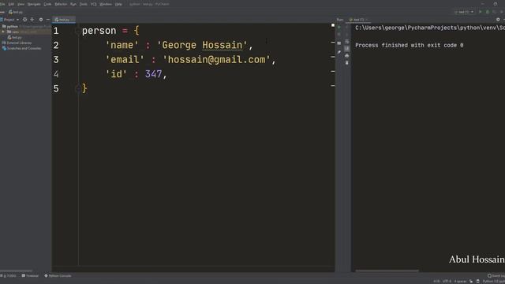Click green Rerun icon in Run panel
This screenshot has width=505, height=284.
(x=339, y=28)
